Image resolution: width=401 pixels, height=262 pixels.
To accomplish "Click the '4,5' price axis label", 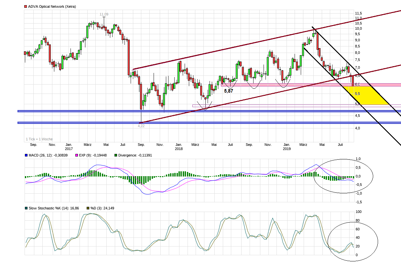I will pos(358,116).
